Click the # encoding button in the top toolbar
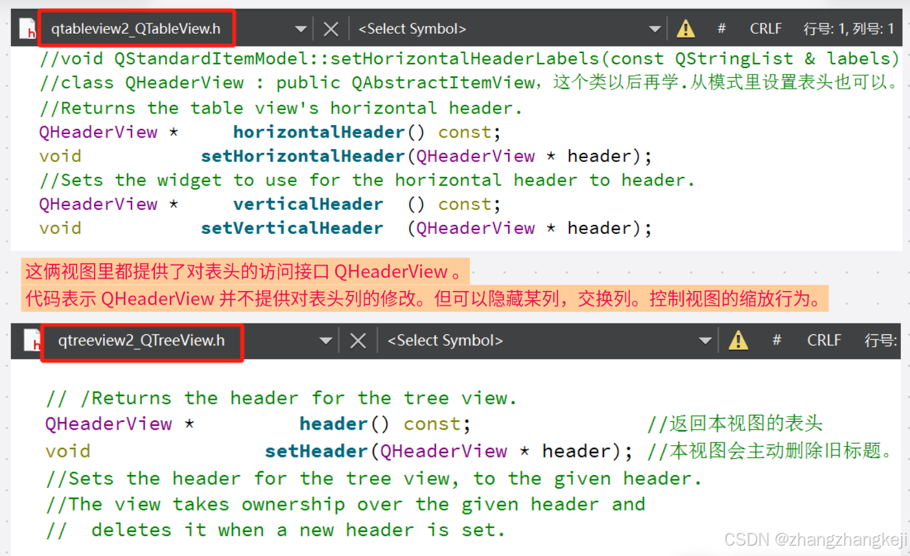The image size is (910, 556). click(x=721, y=29)
